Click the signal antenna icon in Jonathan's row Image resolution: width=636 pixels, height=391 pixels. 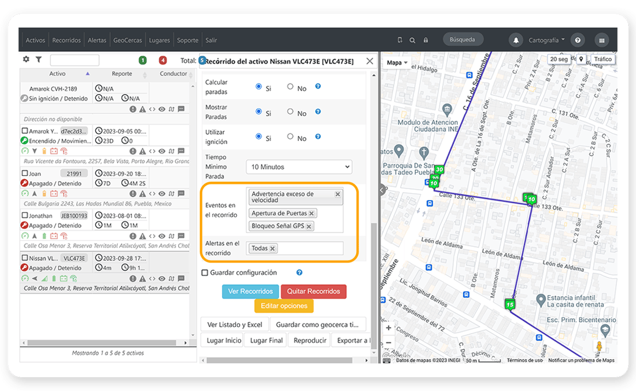point(64,236)
